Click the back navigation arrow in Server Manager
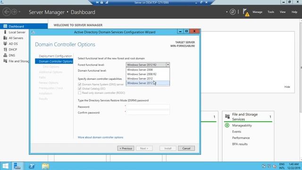This screenshot has width=302, height=170. tap(7, 12)
